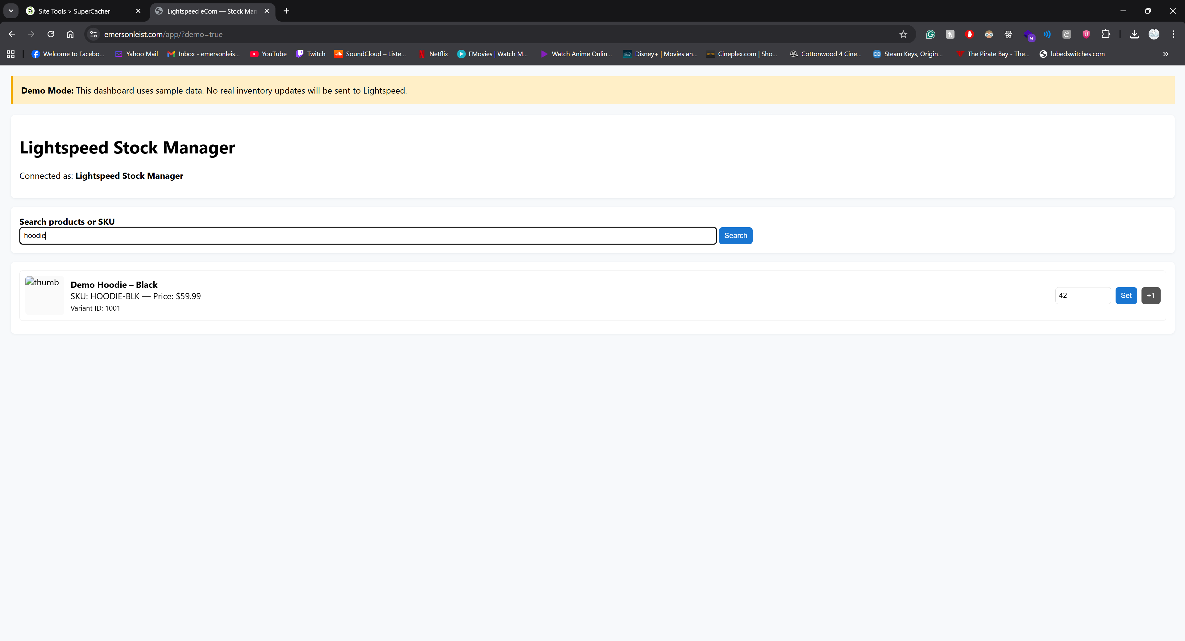Screen dimensions: 1185x641
Task: Open the Apps grid bookmark icon
Action: [10, 54]
